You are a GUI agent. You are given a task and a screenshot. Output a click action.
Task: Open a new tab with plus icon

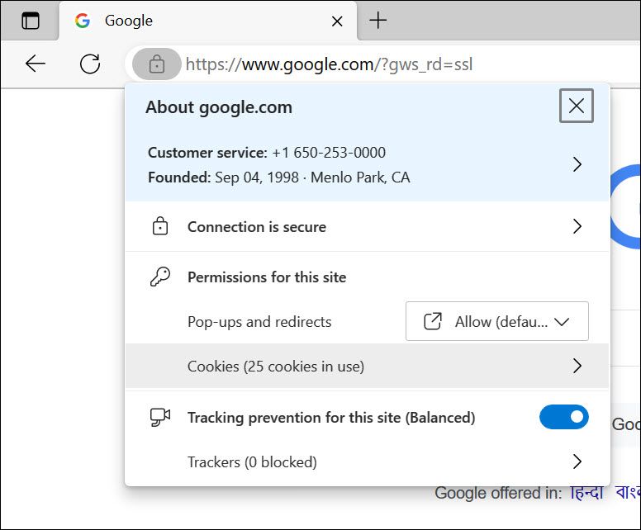tap(377, 21)
